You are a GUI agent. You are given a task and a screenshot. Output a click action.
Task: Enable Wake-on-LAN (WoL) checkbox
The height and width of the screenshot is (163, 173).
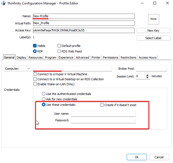35,84
